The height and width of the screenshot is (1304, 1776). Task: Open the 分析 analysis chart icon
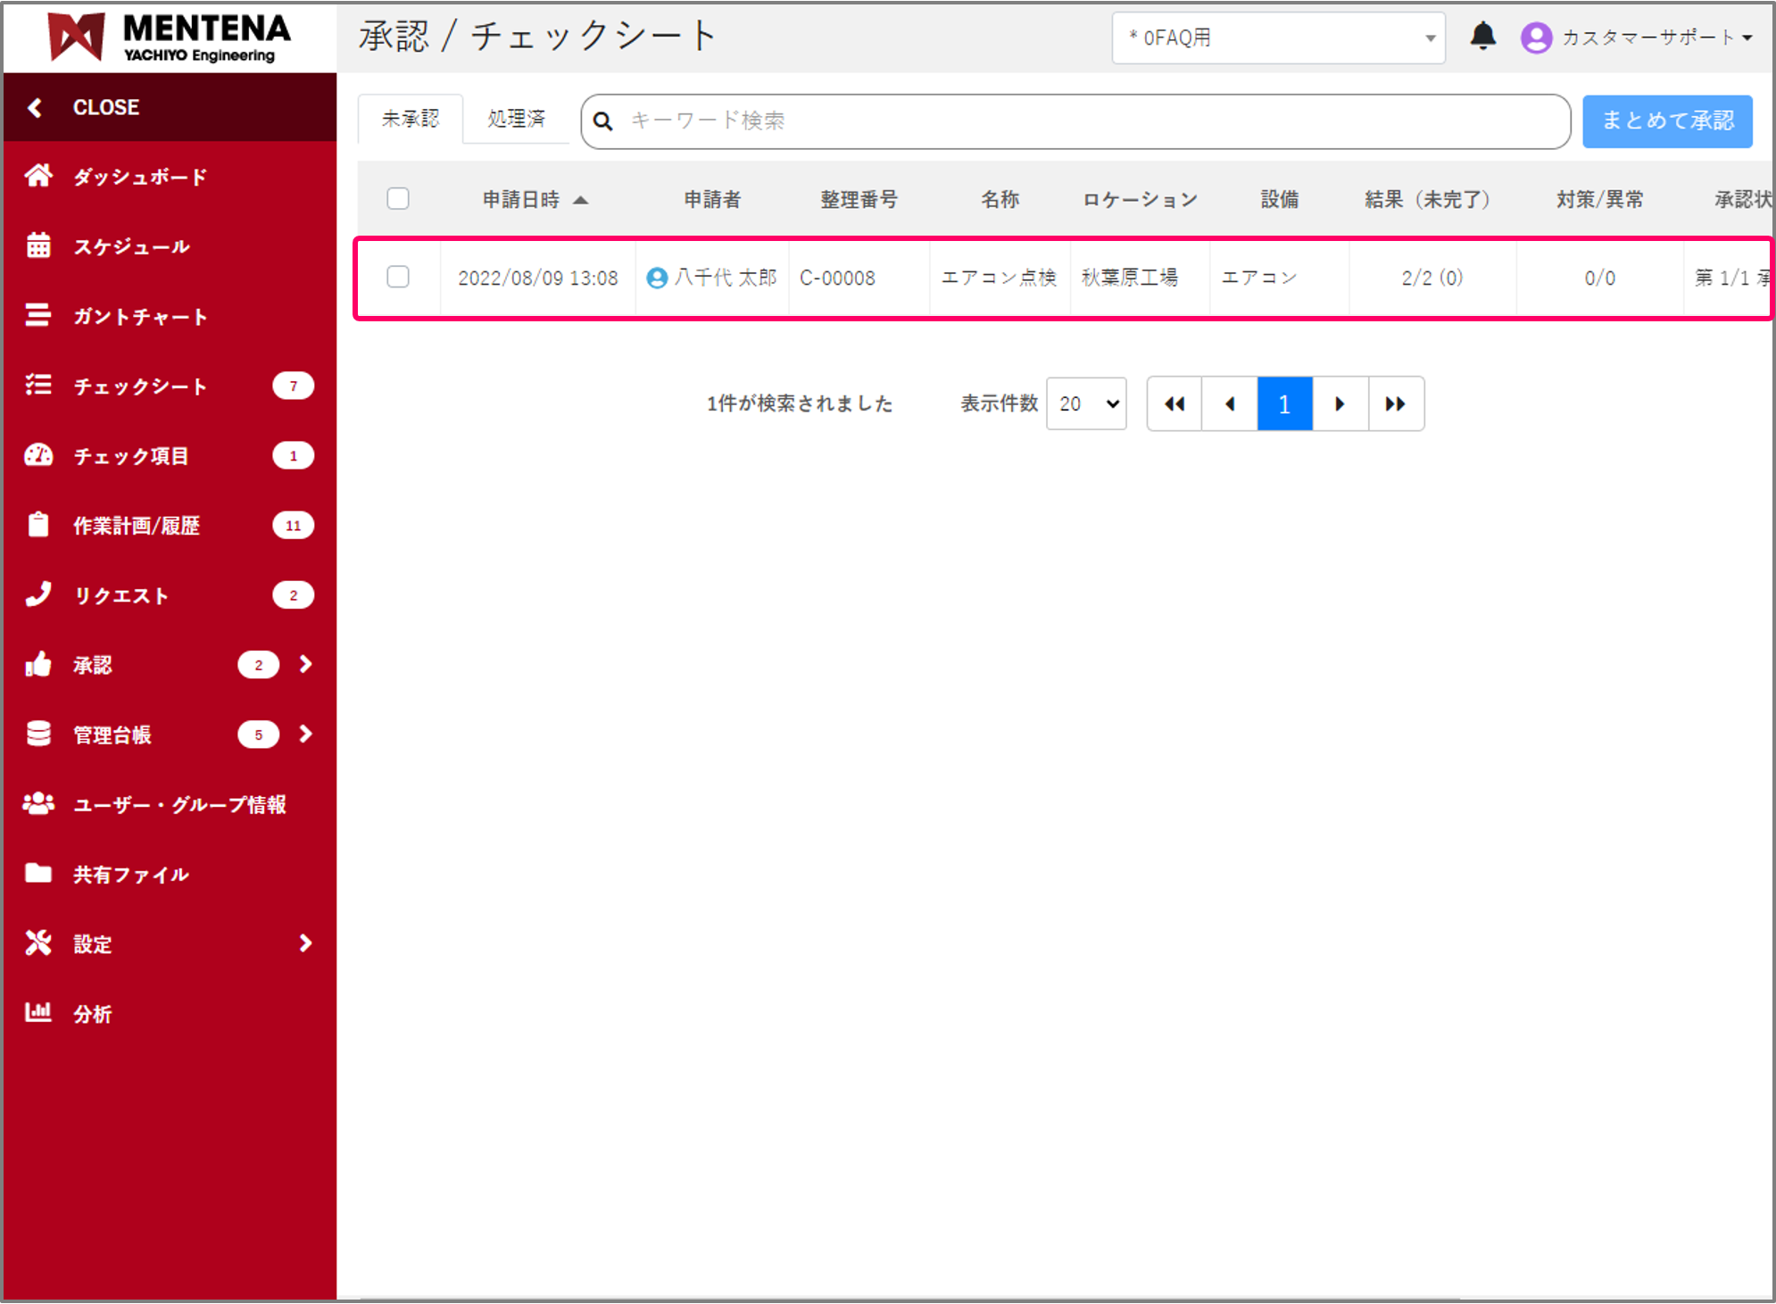[39, 1013]
